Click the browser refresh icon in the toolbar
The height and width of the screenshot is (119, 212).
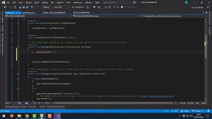pos(87,7)
